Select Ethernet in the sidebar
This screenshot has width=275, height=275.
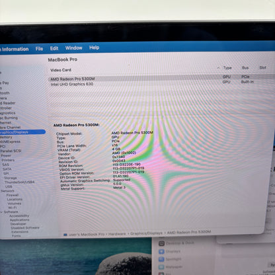pyautogui.click(x=5, y=122)
